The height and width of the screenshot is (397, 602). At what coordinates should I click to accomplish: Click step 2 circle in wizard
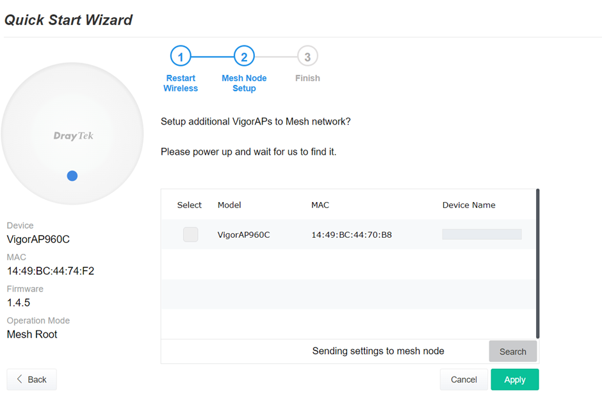click(244, 57)
